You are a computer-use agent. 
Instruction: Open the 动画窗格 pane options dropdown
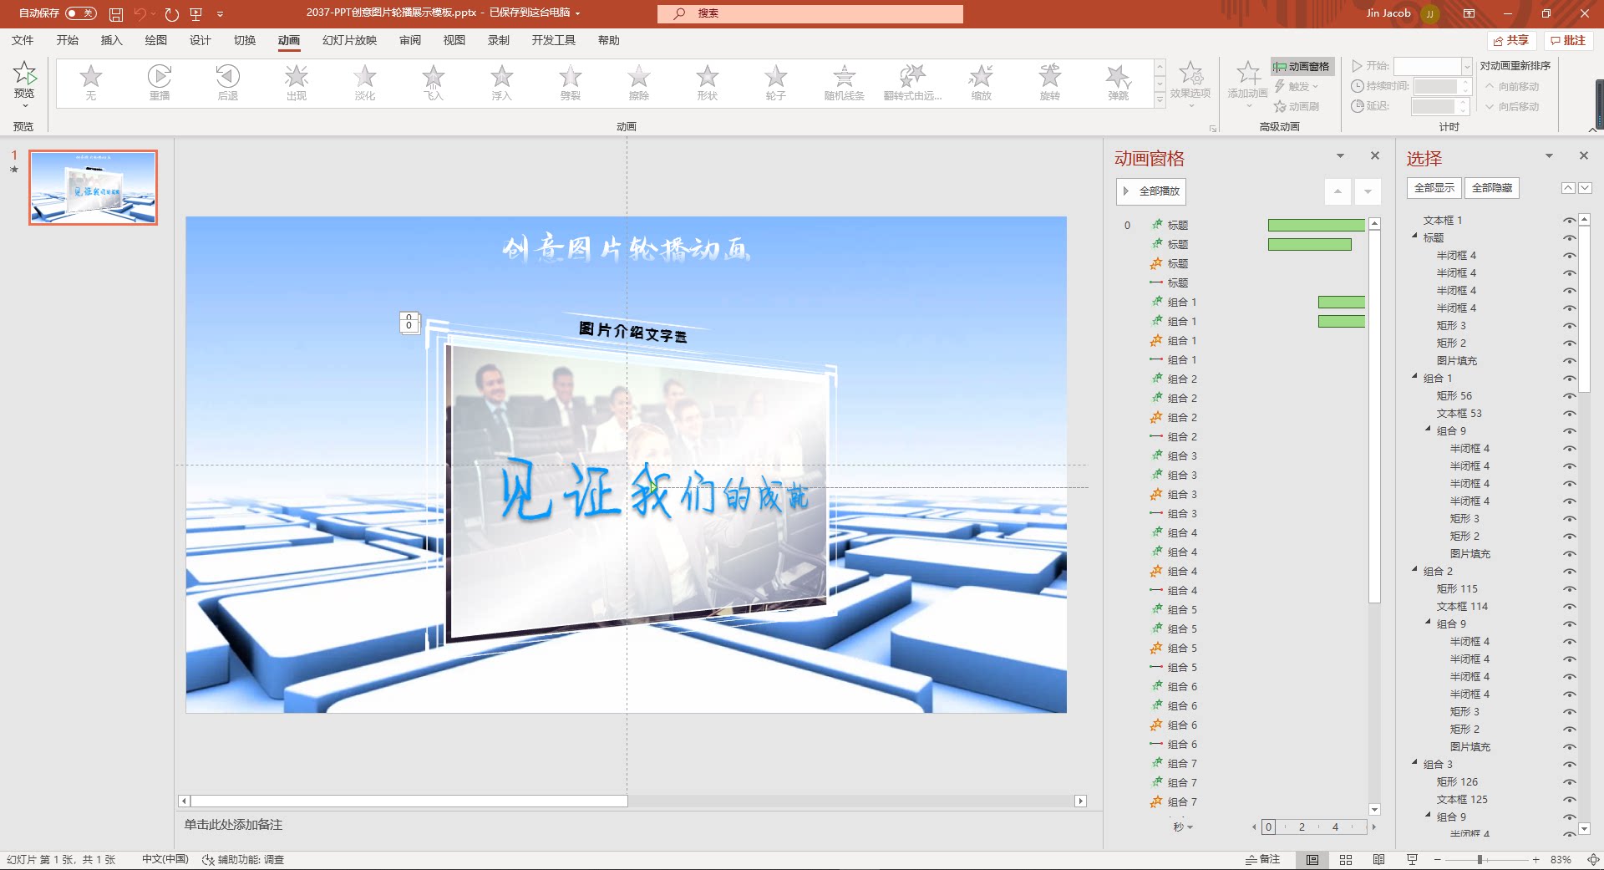point(1340,155)
